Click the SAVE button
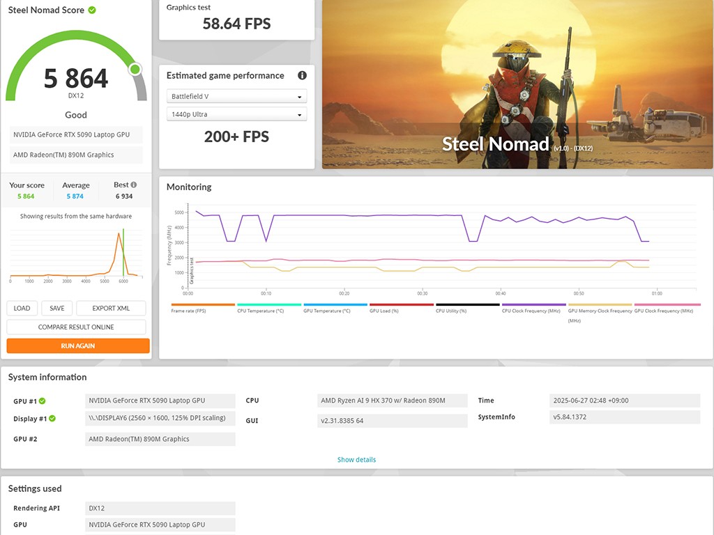 tap(57, 309)
